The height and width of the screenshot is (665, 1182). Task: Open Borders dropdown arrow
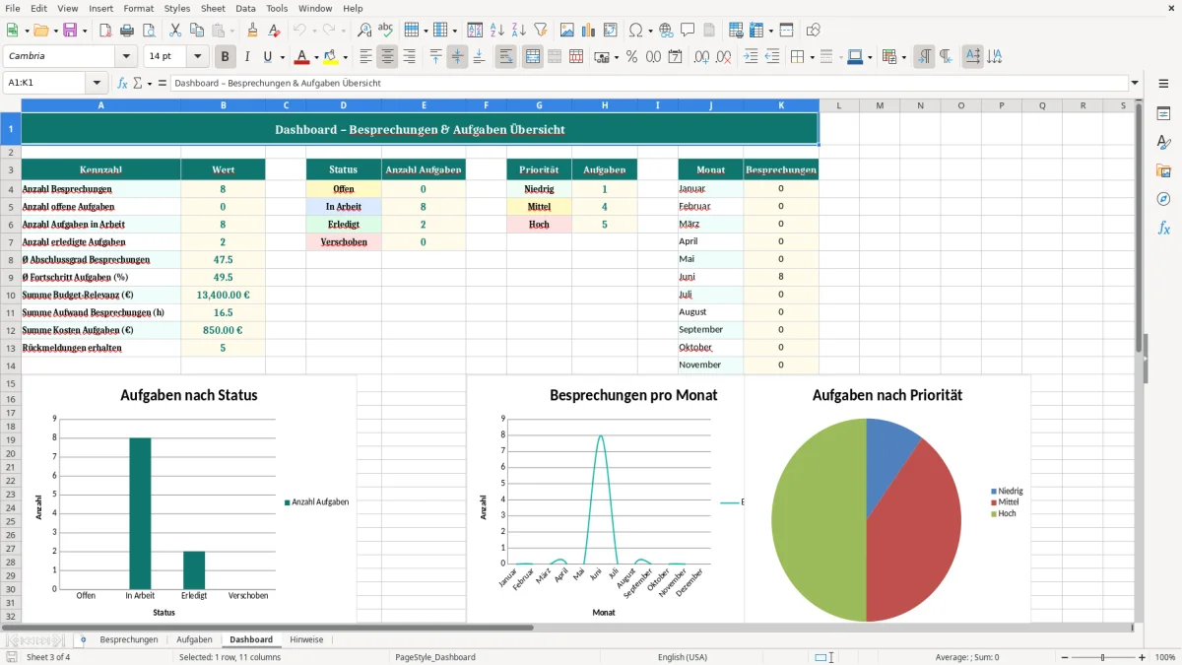811,57
